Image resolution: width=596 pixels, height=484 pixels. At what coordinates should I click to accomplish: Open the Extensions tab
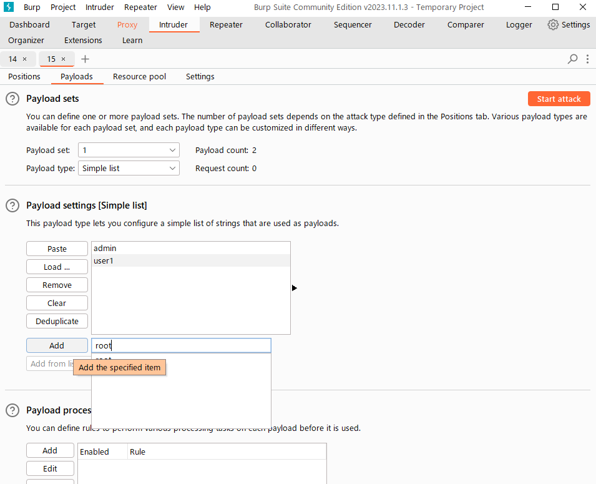[83, 41]
